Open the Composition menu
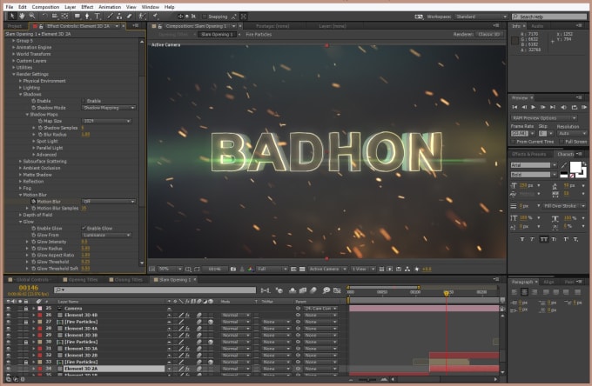The image size is (592, 386). 45,7
